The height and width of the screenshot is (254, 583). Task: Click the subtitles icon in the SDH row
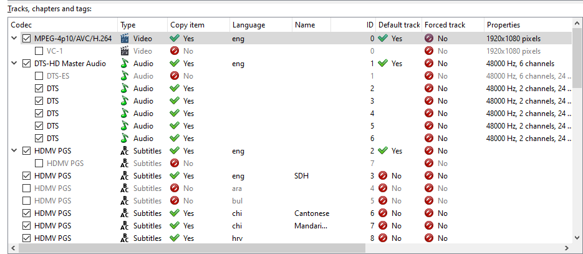pyautogui.click(x=125, y=176)
